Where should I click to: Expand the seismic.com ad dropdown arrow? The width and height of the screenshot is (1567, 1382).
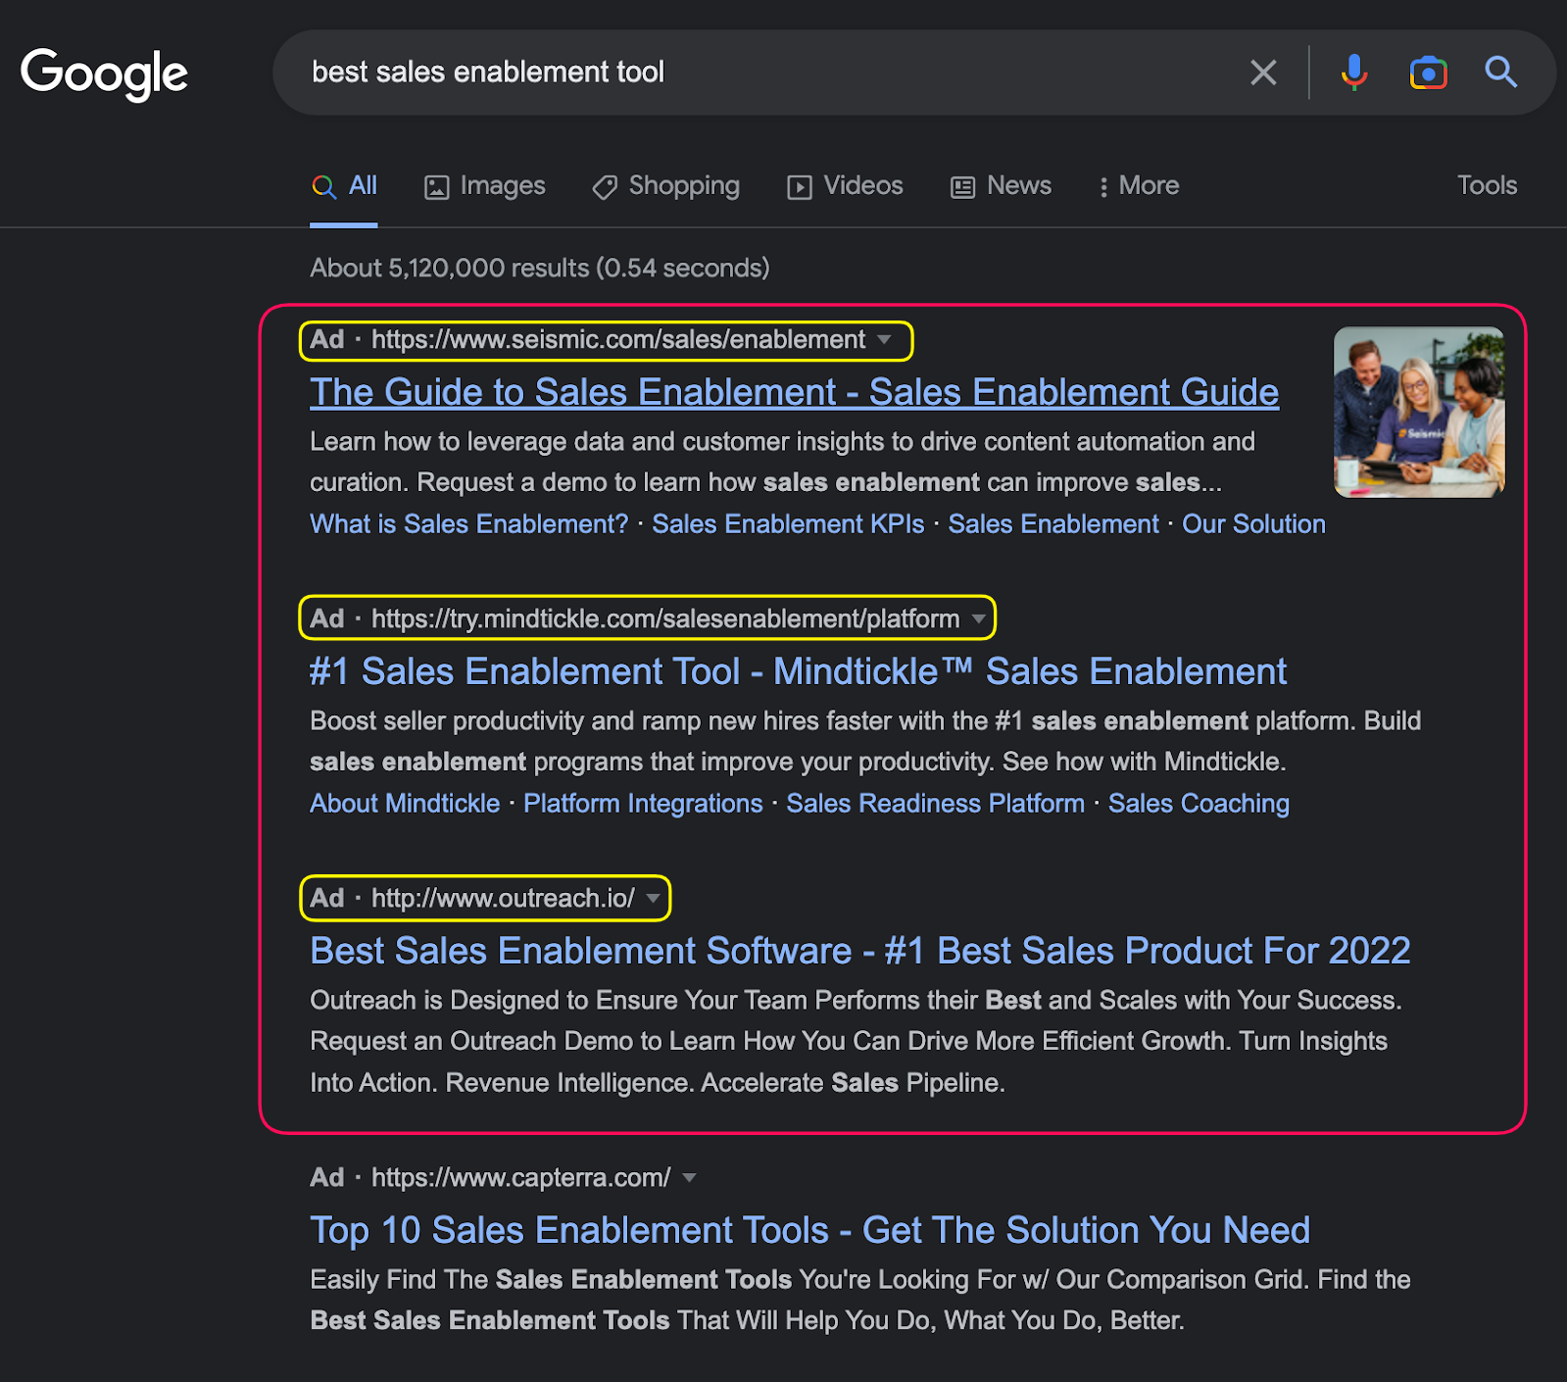[x=884, y=340]
